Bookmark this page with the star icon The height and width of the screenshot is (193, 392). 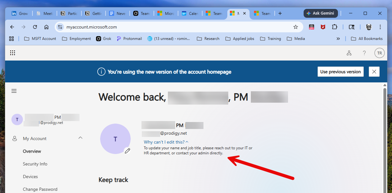coord(296,27)
